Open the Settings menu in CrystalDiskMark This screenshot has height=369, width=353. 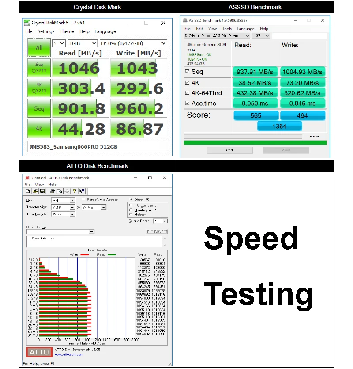(46, 31)
